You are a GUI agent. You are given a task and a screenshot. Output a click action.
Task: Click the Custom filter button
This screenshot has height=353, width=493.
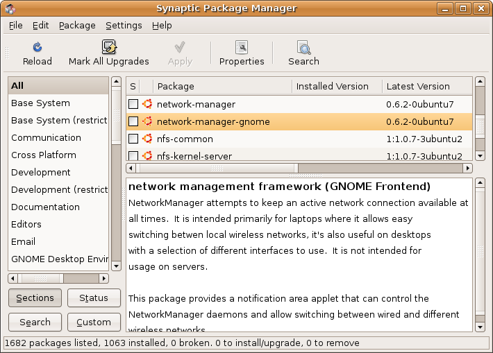point(94,322)
